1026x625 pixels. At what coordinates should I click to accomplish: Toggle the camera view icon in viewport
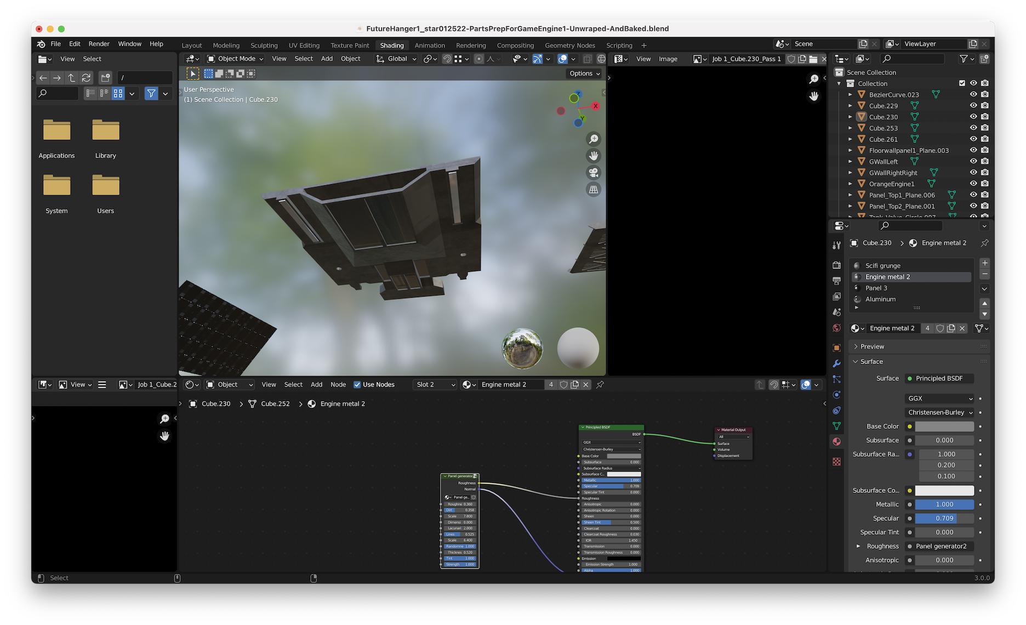tap(594, 173)
